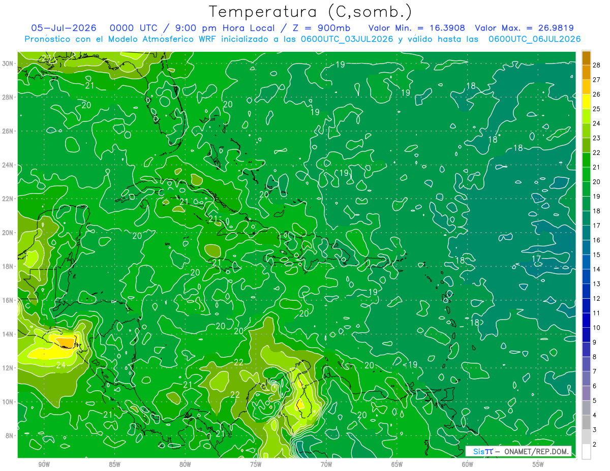Image resolution: width=610 pixels, height=471 pixels.
Task: Click valid-until time "0600UTC_06JUL2026"
Action: (x=534, y=39)
